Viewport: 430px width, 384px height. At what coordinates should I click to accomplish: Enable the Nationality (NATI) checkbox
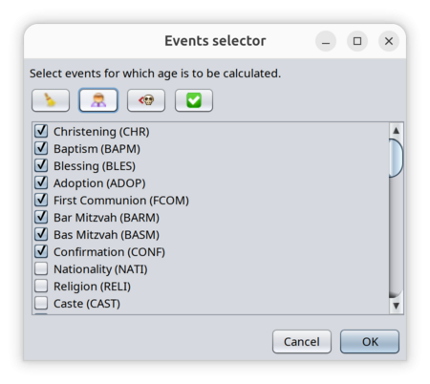[41, 268]
